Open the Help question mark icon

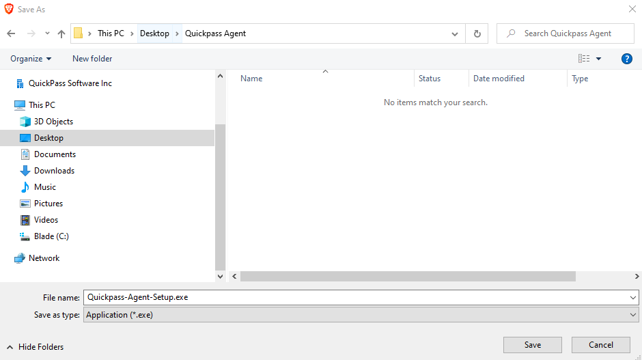[x=626, y=59]
